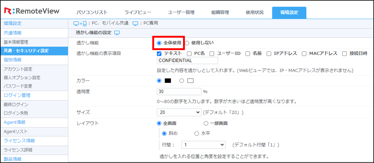This screenshot has width=374, height=163.
Task: Go to the 使用状況 tab
Action: pyautogui.click(x=255, y=12)
